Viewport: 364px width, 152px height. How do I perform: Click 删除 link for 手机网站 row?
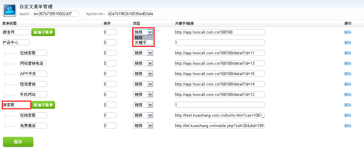(x=348, y=95)
